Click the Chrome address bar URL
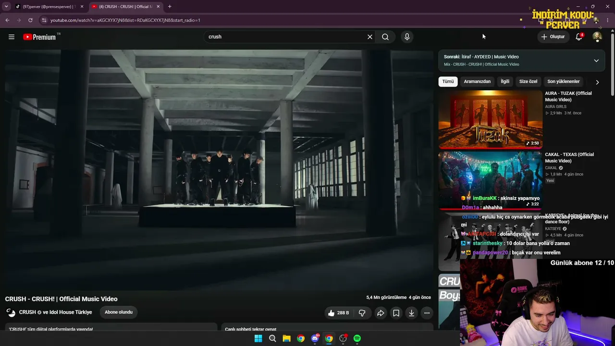 (125, 20)
